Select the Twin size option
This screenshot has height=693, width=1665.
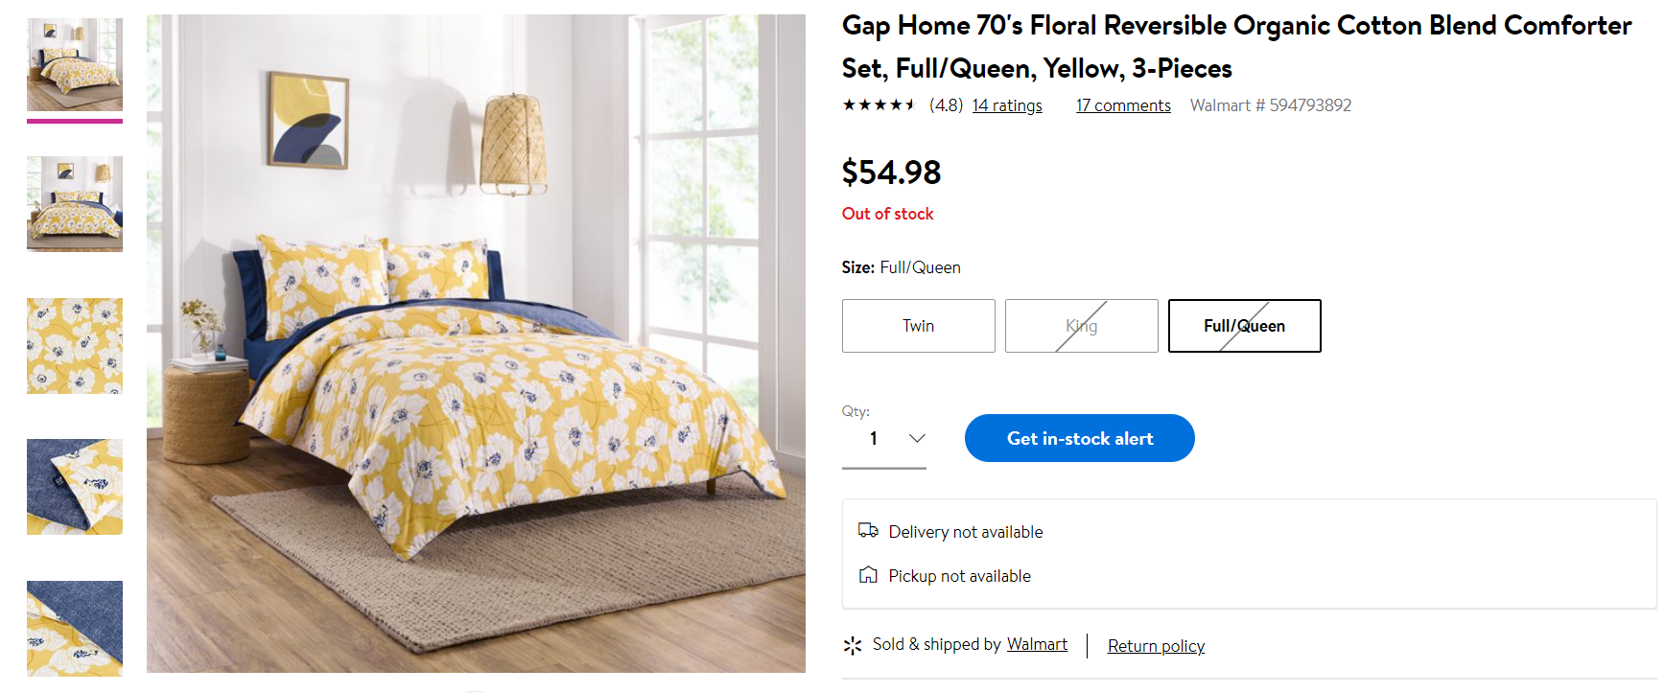(x=918, y=326)
